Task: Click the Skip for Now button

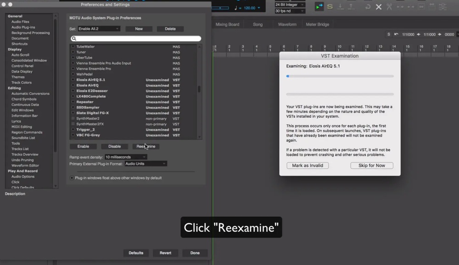Action: (x=372, y=166)
